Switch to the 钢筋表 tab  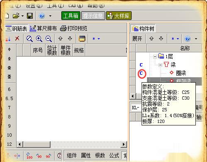pyautogui.click(x=16, y=29)
